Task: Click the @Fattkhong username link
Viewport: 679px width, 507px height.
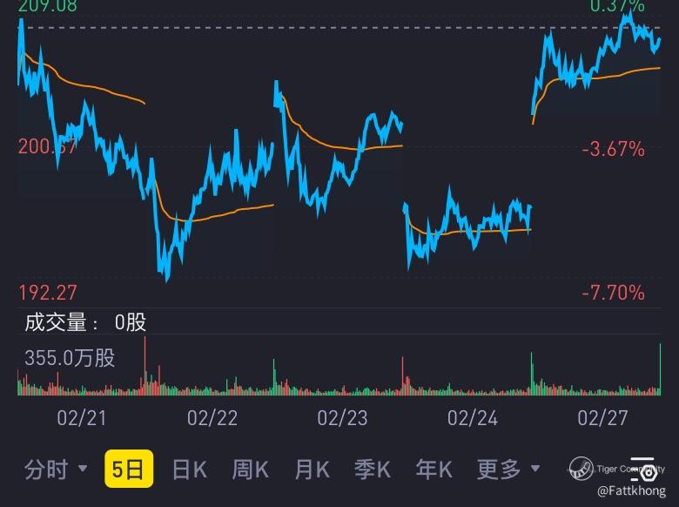Action: pos(631,491)
